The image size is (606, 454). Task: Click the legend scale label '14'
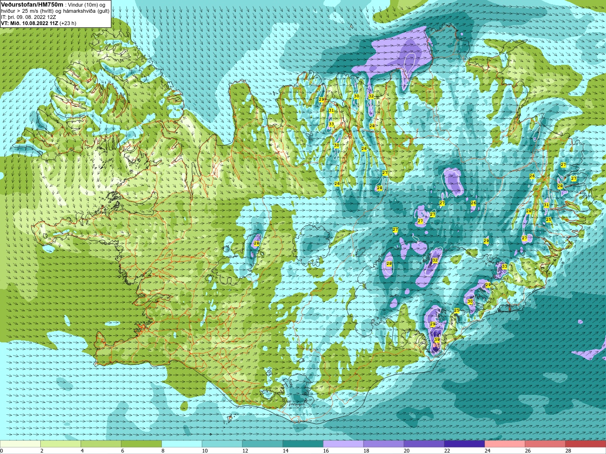[285, 451]
